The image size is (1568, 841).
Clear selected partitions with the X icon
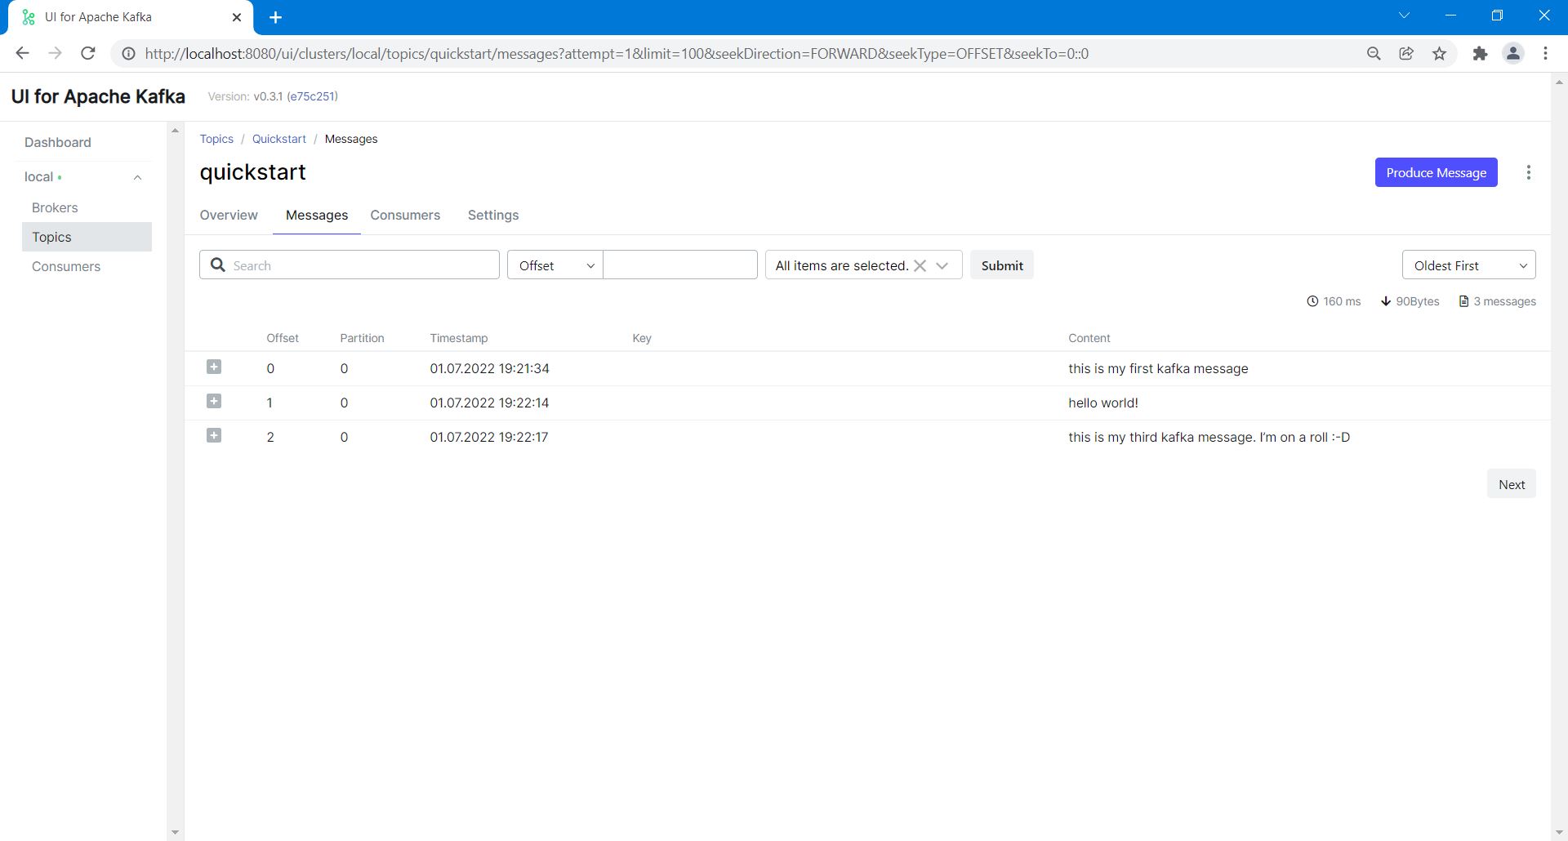[x=920, y=265]
